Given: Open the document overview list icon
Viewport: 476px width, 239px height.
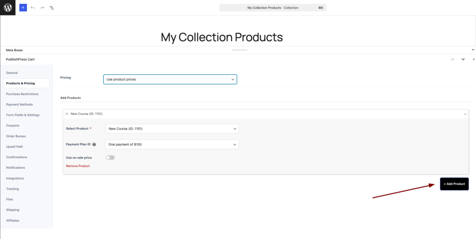Looking at the screenshot, I should [52, 7].
